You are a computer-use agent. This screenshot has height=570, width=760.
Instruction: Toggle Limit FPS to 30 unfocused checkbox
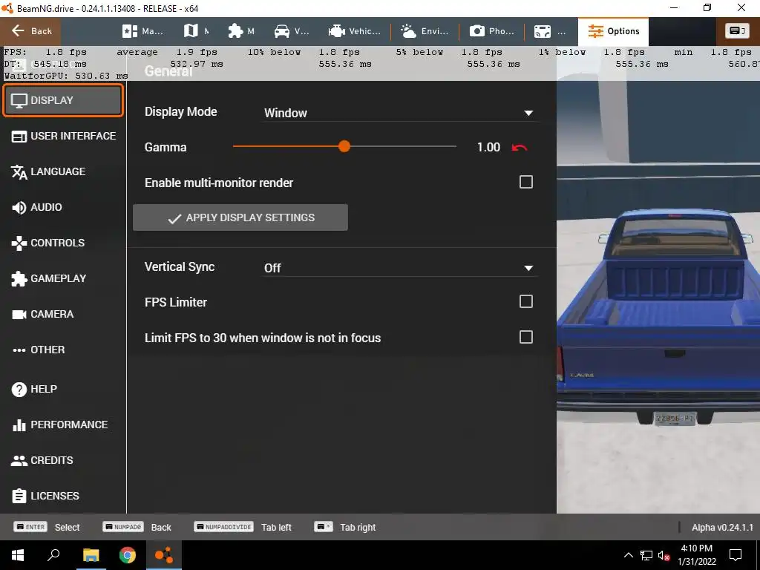click(526, 338)
